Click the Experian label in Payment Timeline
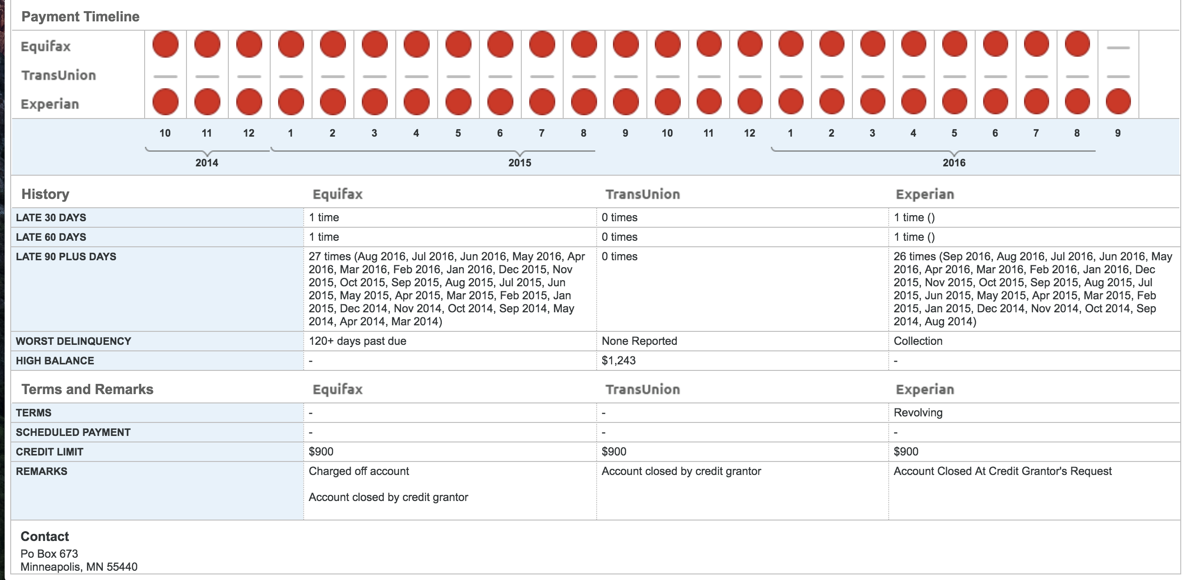1184x580 pixels. click(50, 104)
